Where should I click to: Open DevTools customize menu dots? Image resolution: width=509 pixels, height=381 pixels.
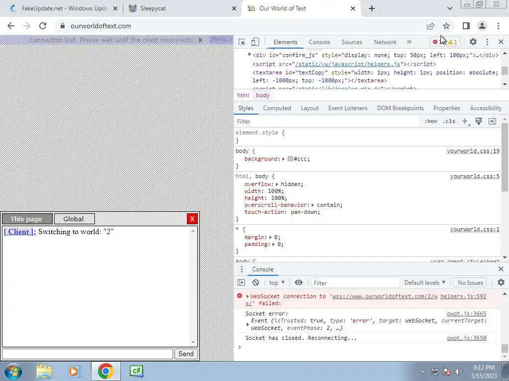pos(487,42)
